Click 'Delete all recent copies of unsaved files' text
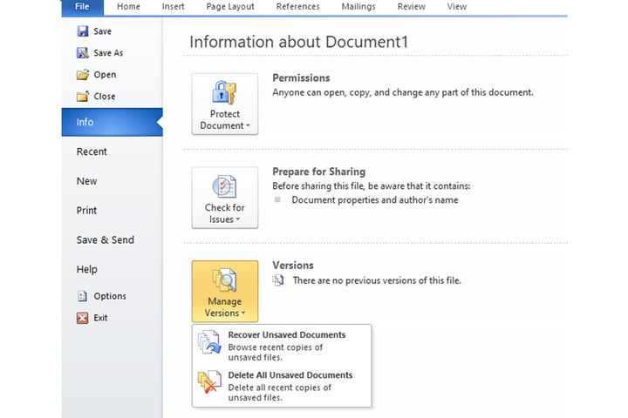 pyautogui.click(x=280, y=393)
